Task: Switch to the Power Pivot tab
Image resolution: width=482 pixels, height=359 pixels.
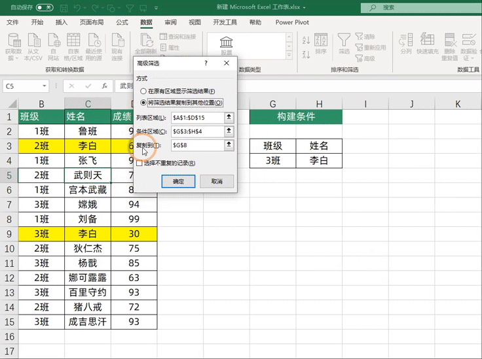Action: (292, 22)
